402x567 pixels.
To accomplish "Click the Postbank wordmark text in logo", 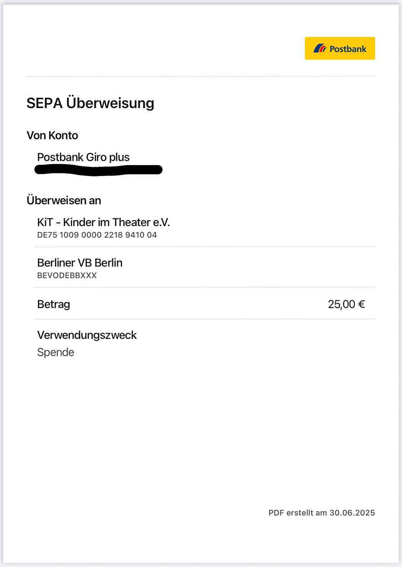I will (x=348, y=49).
